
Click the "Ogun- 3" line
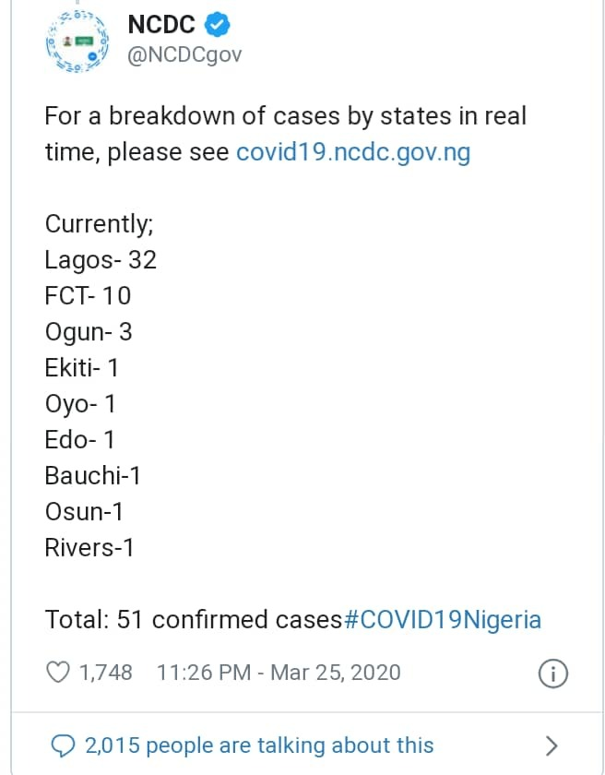[x=89, y=332]
